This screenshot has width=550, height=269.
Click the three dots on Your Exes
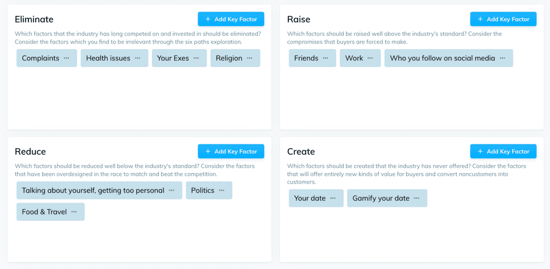tap(196, 58)
